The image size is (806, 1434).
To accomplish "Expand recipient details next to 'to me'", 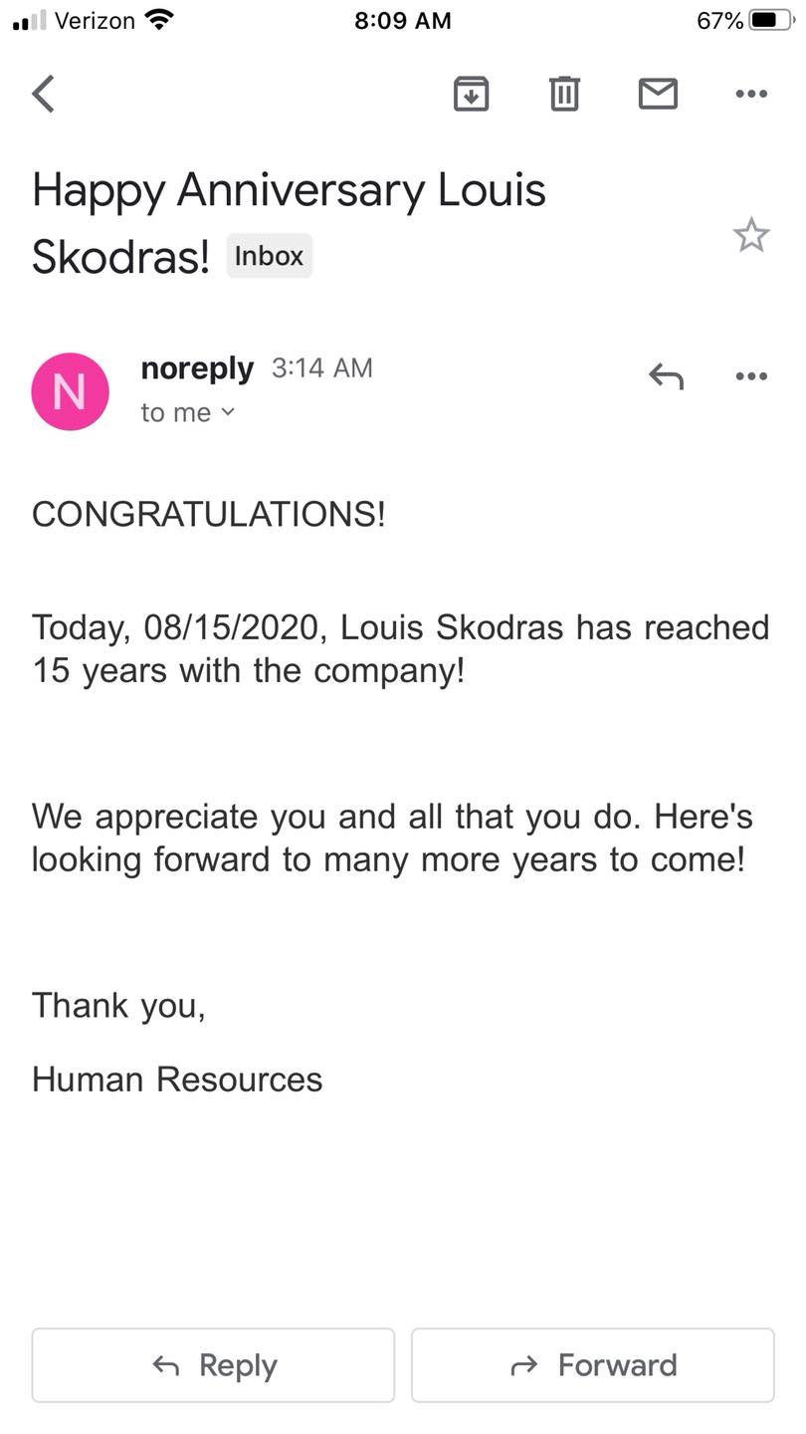I will click(x=228, y=411).
